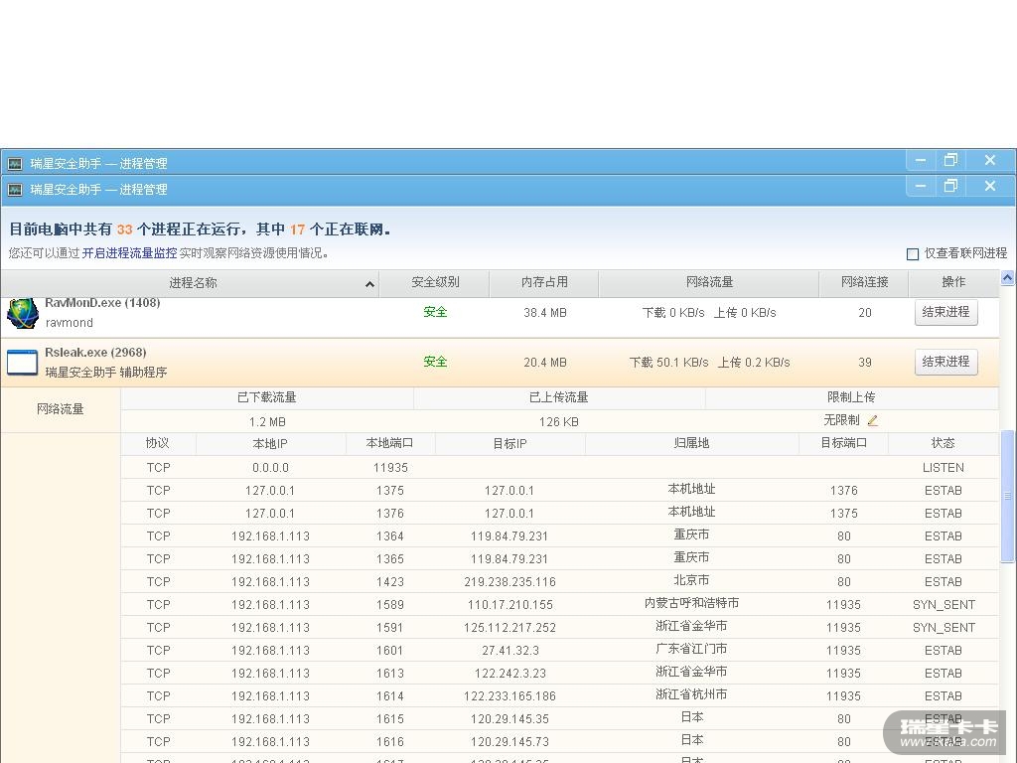Click local port 1423 cell
The image size is (1017, 763).
[389, 582]
